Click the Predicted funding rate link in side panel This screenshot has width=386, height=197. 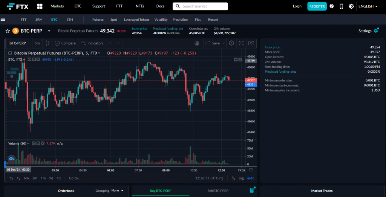click(x=280, y=72)
